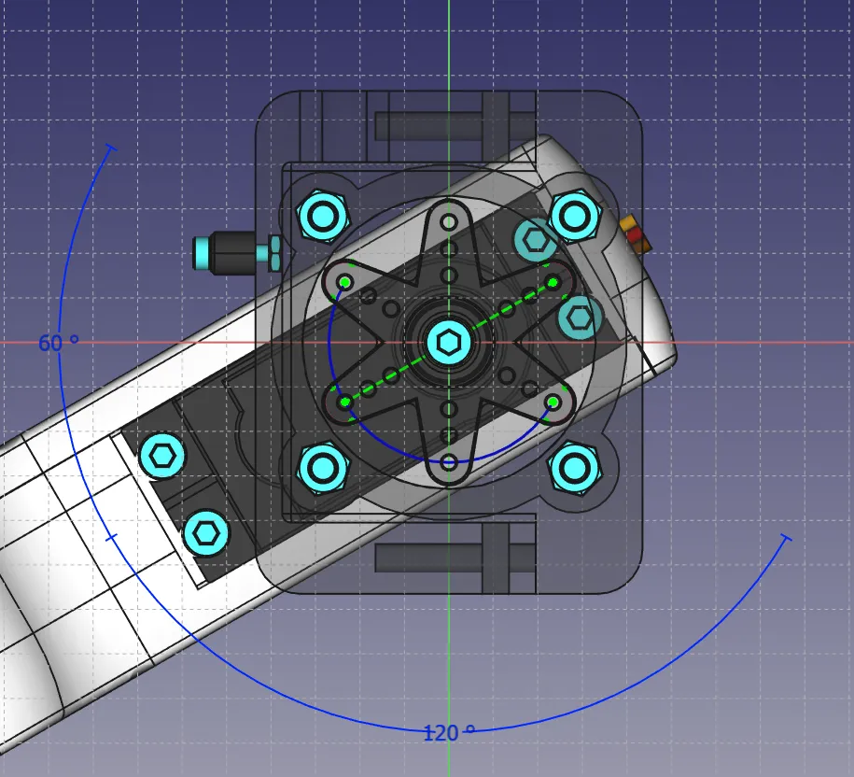The image size is (854, 777).
Task: Select the upper-left cyan mounting nut
Action: click(322, 217)
